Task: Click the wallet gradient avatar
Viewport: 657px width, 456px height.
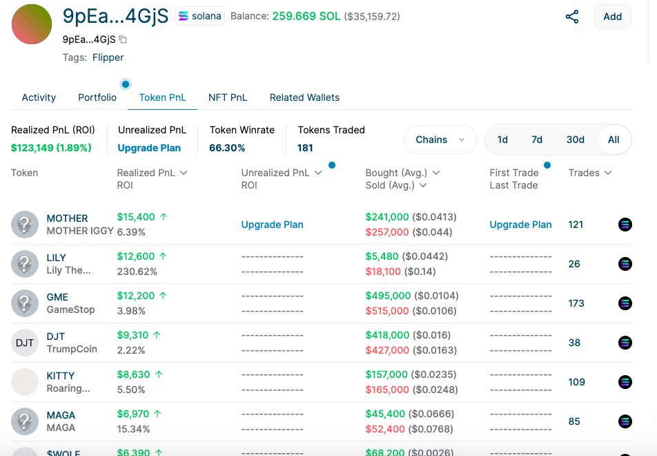Action: click(x=32, y=24)
